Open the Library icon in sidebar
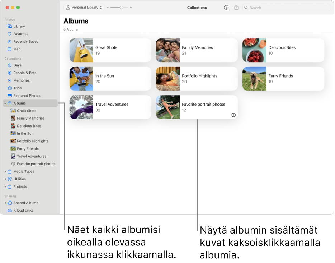 (x=10, y=26)
